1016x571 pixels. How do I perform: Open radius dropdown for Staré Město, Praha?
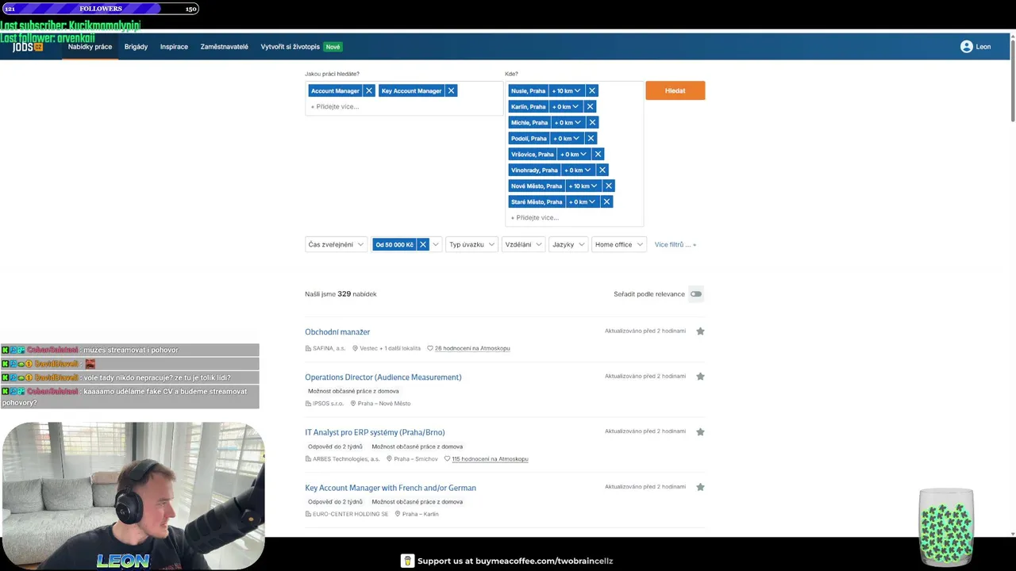(x=583, y=202)
